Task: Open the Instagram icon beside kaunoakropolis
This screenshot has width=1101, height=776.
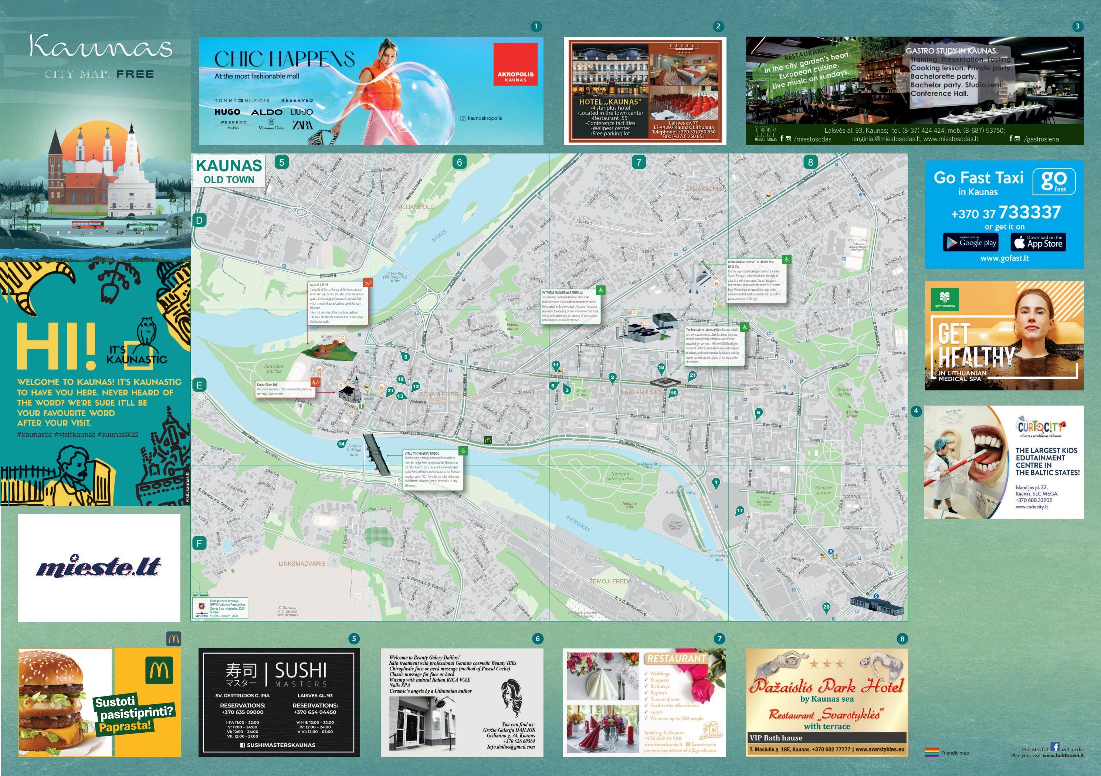Action: [x=463, y=118]
